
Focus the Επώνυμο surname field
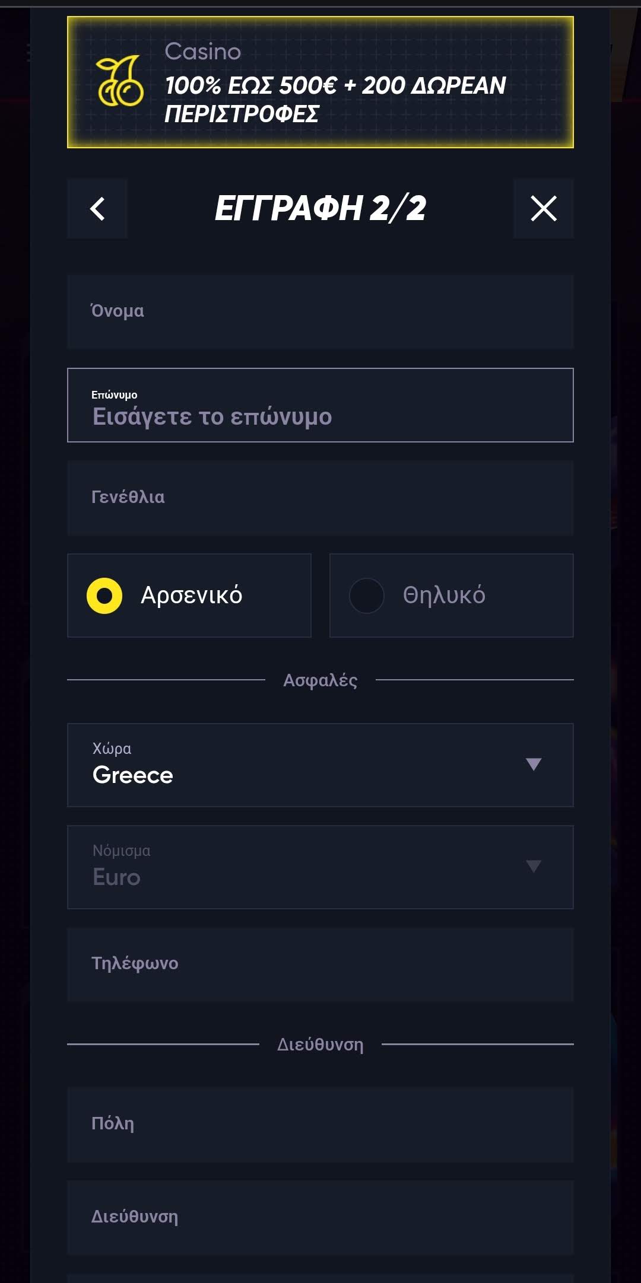(320, 406)
